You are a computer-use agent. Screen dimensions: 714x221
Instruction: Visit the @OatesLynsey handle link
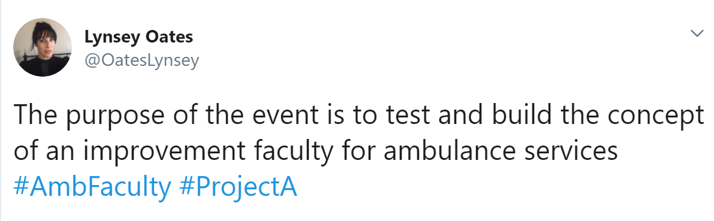pyautogui.click(x=141, y=60)
